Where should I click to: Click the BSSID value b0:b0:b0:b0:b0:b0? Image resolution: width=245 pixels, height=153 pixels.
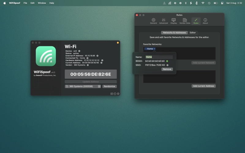click(x=155, y=61)
